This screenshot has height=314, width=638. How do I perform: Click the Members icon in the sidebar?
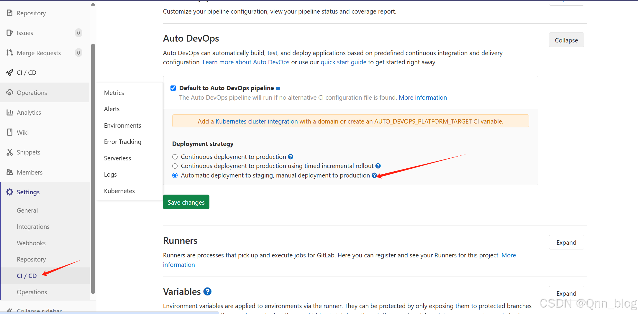coord(10,172)
